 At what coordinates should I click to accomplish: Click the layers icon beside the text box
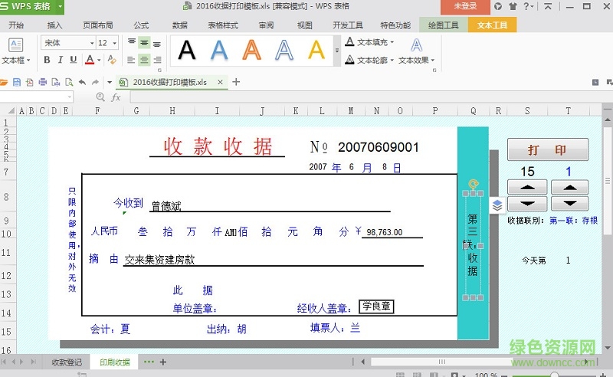coord(497,205)
